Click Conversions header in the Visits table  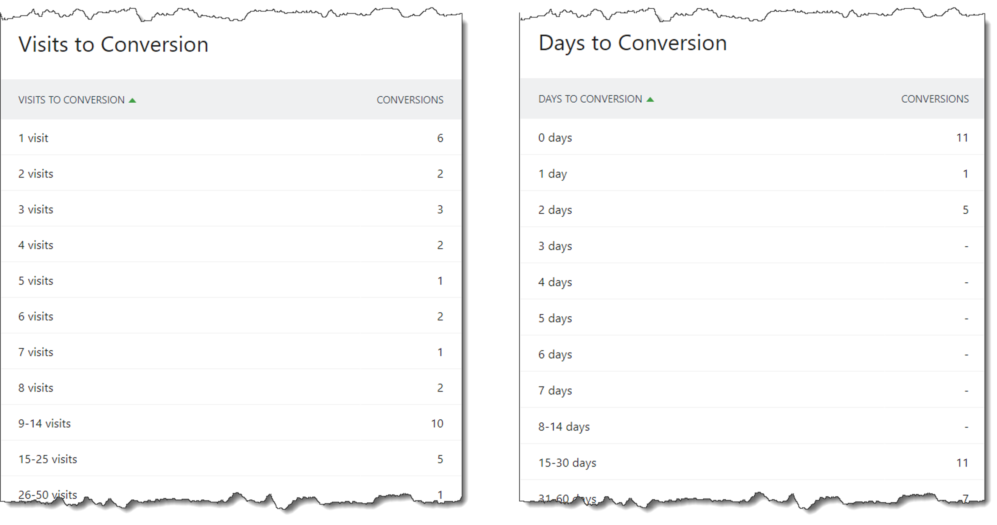(x=409, y=100)
